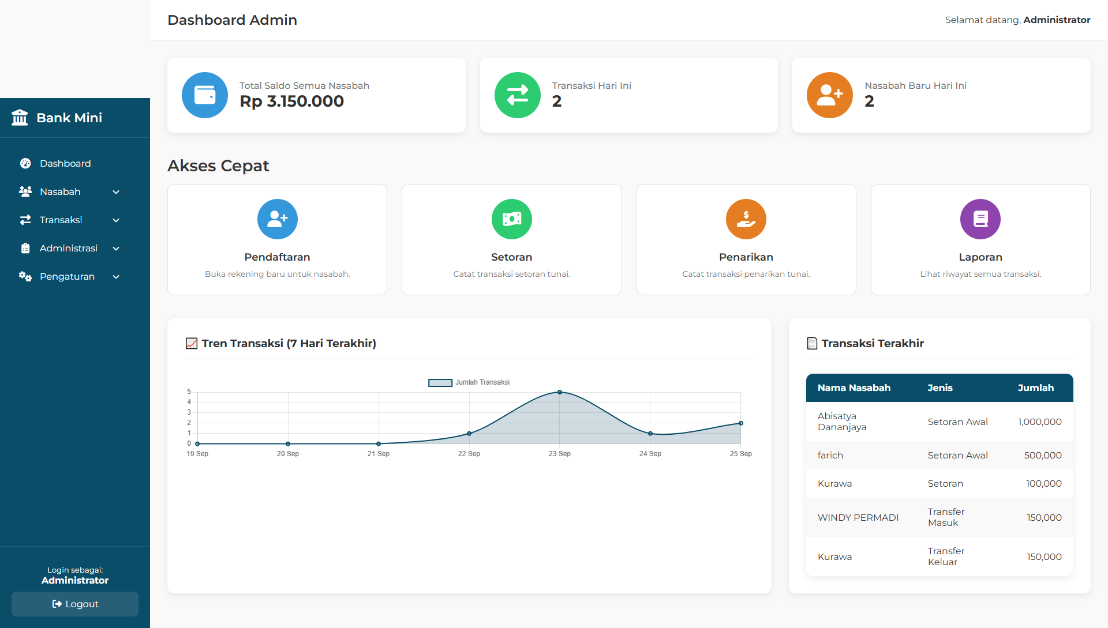
Task: Select Dashboard in the sidebar
Action: click(x=65, y=163)
